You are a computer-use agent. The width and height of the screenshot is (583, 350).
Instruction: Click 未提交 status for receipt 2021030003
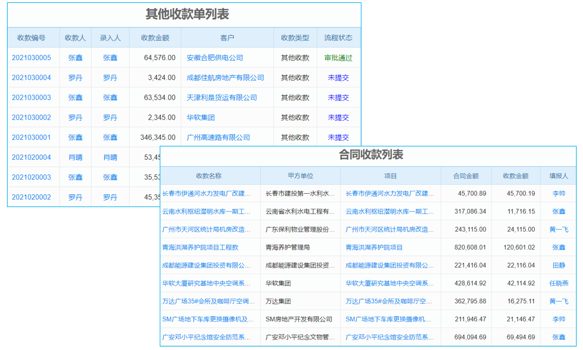point(338,97)
